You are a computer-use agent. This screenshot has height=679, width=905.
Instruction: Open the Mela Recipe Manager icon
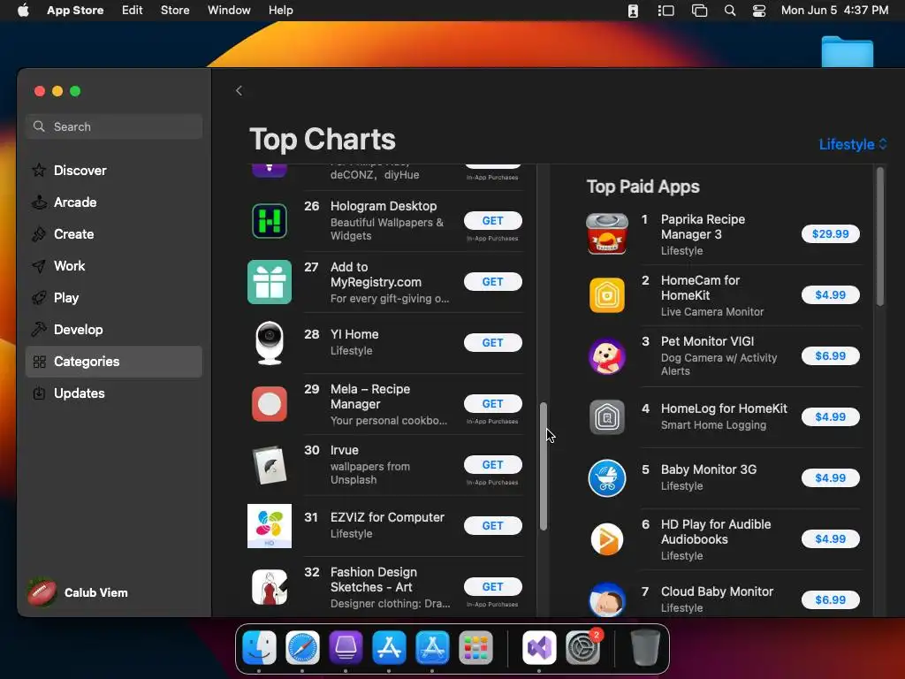[x=270, y=404]
